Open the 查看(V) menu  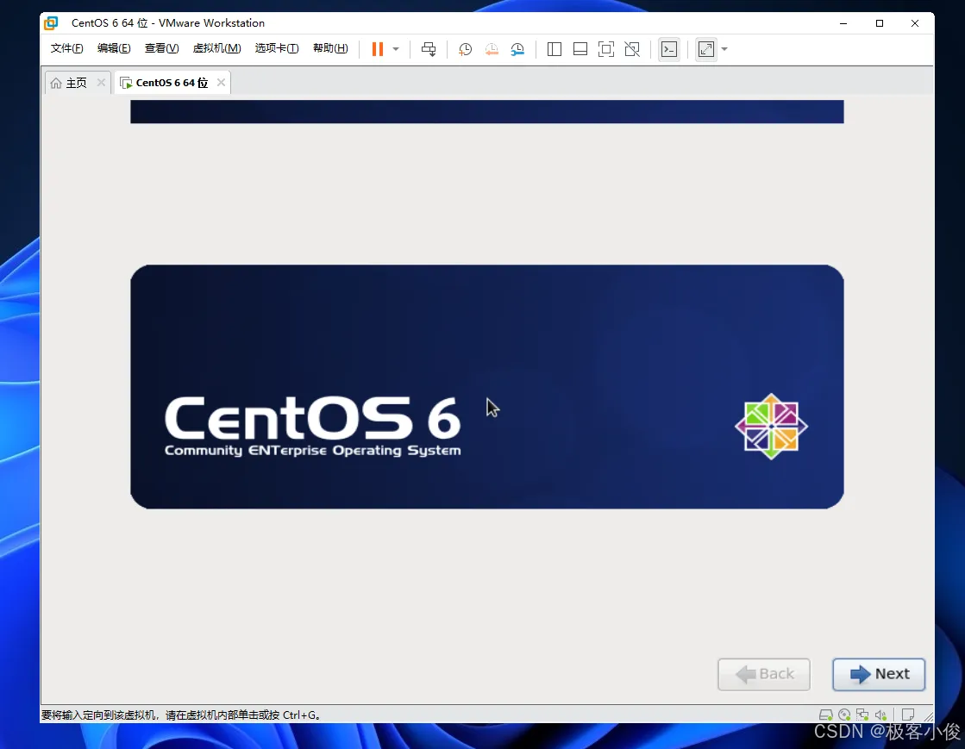[161, 48]
